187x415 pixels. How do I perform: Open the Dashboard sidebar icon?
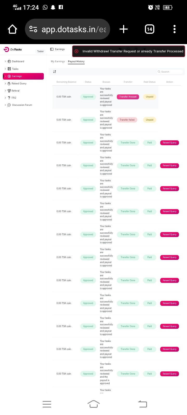9,61
